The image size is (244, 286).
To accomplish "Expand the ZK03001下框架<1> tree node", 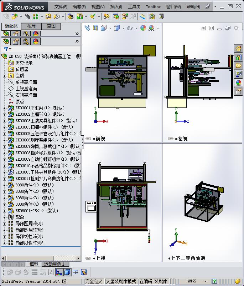I will coord(4,108).
